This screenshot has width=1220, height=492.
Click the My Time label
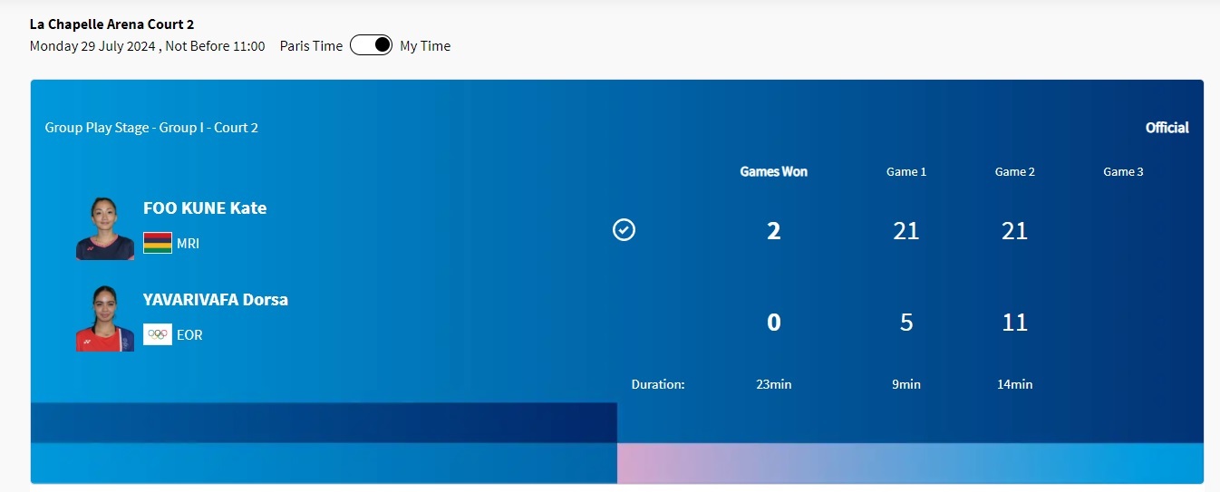tap(425, 45)
